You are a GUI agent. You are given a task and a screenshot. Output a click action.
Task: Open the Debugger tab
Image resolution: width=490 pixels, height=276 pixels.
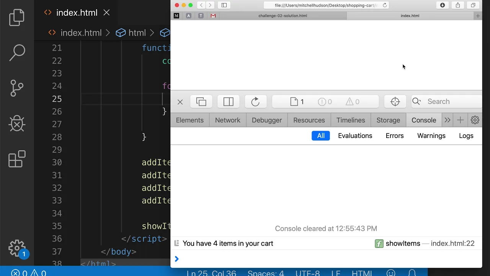click(267, 120)
